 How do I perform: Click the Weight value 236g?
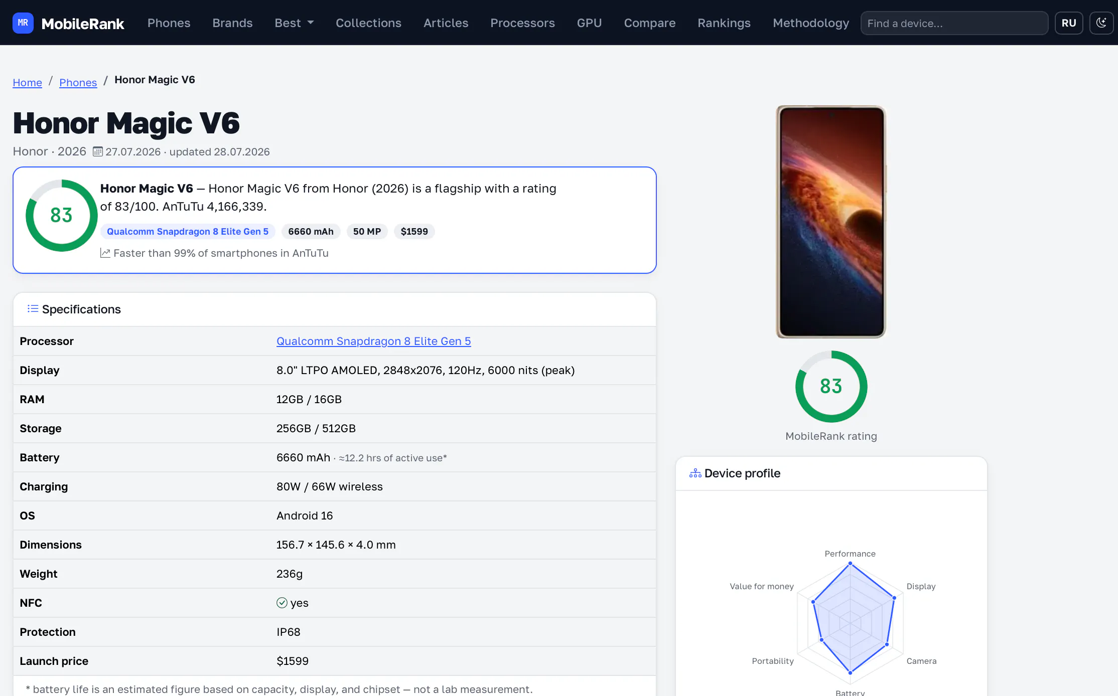point(290,574)
